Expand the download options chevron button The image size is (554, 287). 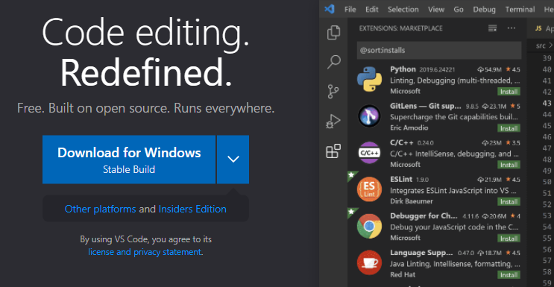(233, 160)
